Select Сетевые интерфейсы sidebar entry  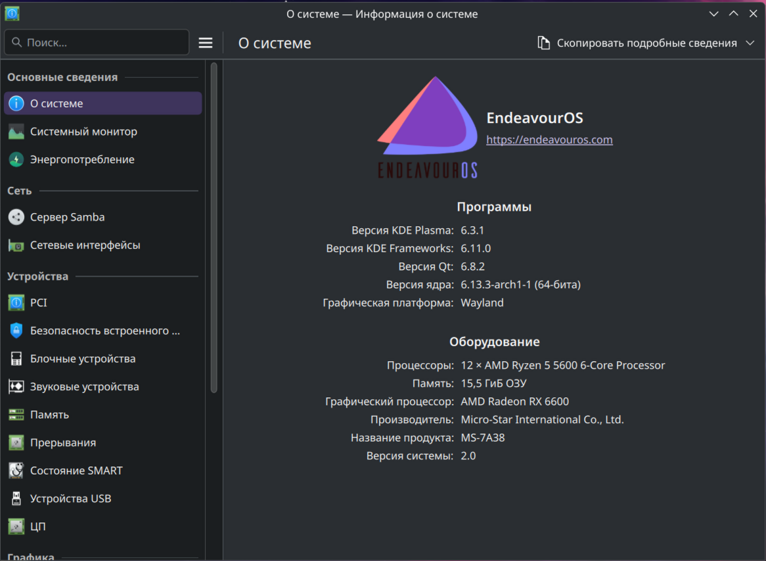coord(103,245)
